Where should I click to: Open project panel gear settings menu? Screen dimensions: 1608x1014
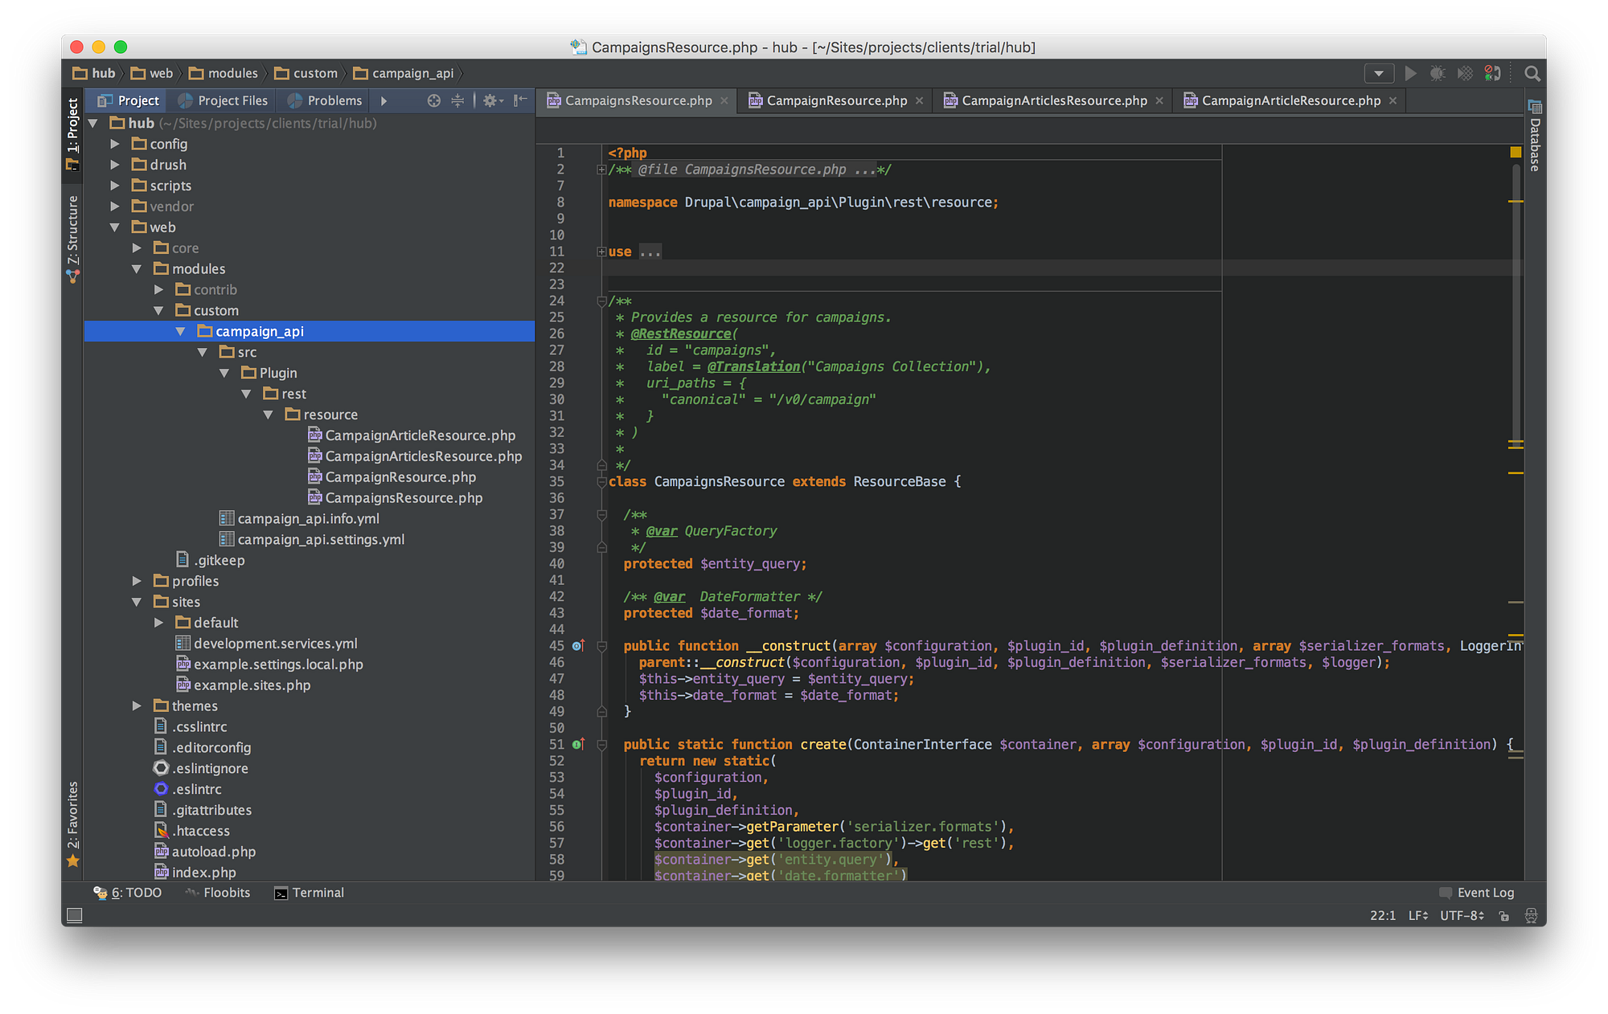(x=491, y=100)
